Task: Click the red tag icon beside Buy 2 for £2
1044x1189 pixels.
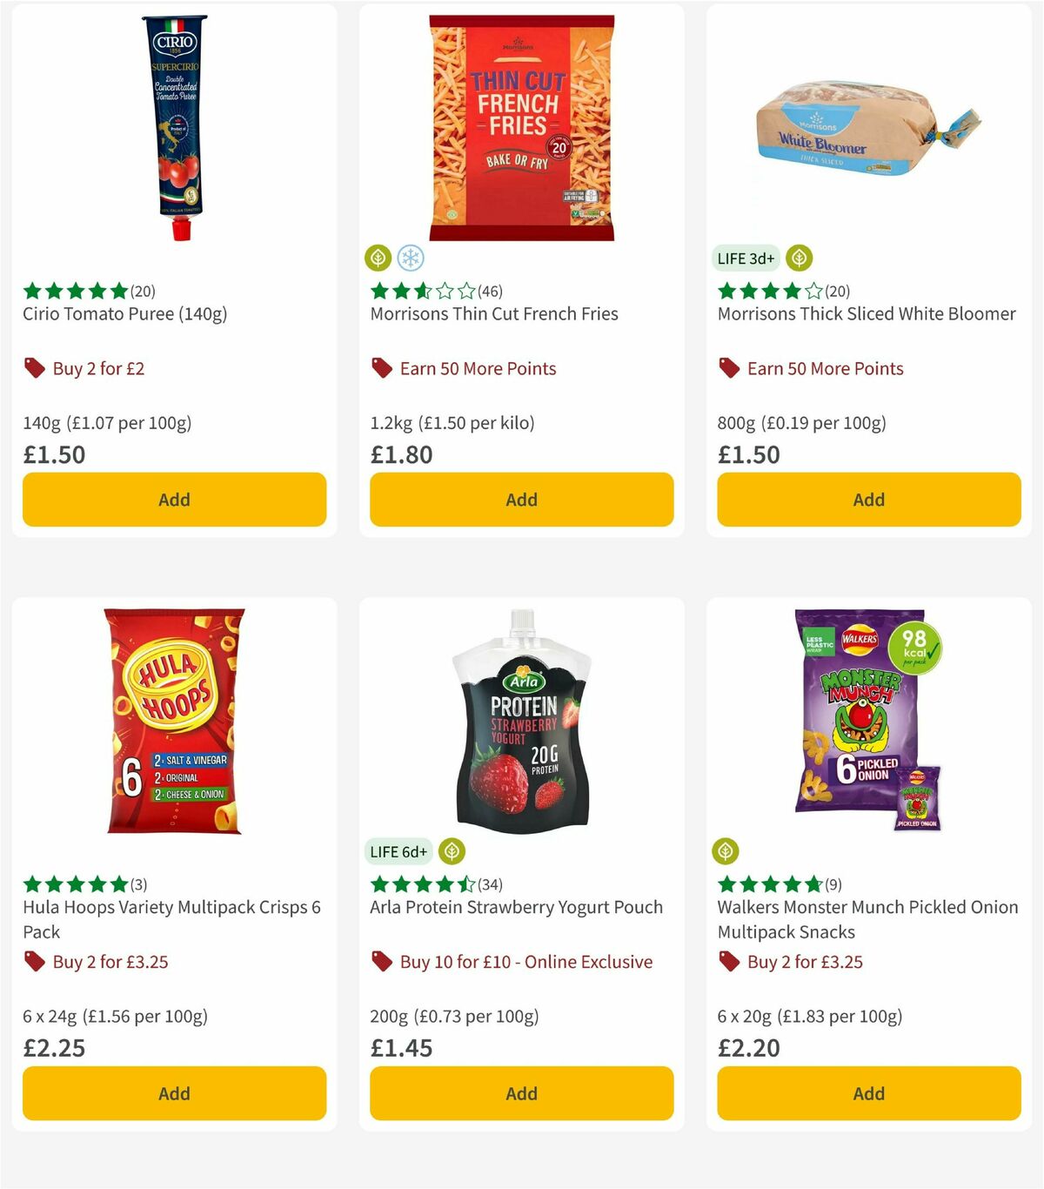Action: 34,368
